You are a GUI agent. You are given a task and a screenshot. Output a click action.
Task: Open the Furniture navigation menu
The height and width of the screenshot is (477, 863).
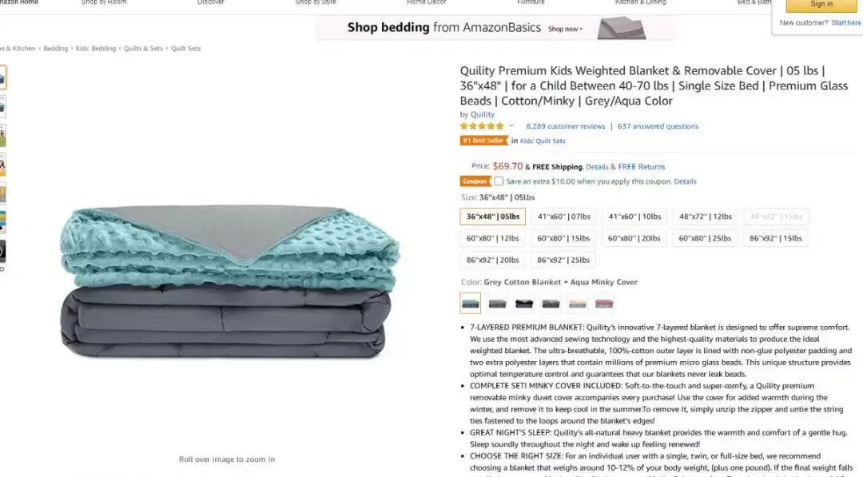[x=531, y=2]
